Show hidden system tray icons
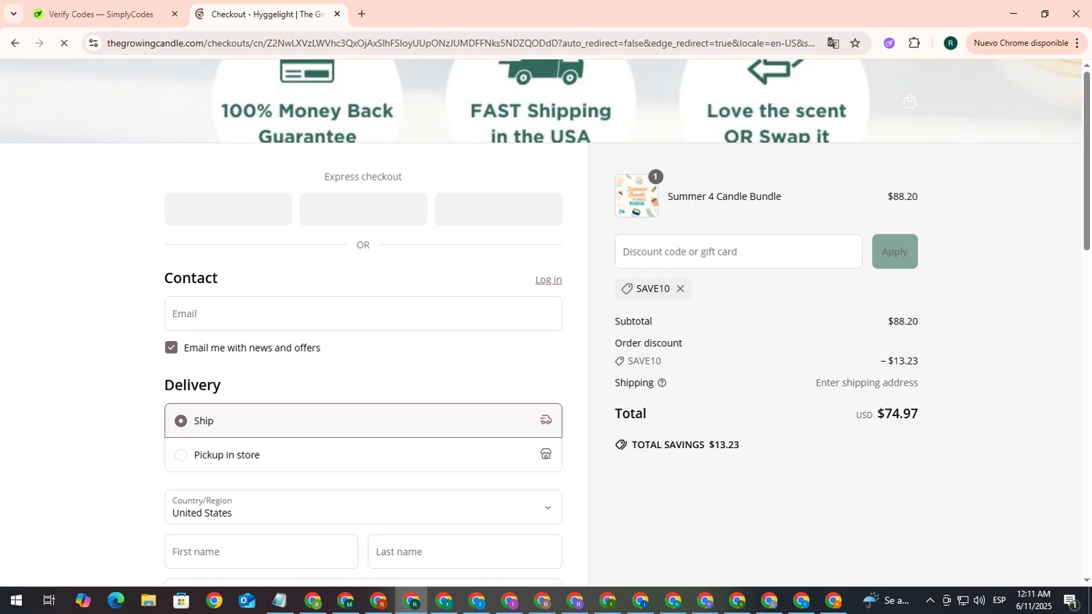 click(x=930, y=600)
